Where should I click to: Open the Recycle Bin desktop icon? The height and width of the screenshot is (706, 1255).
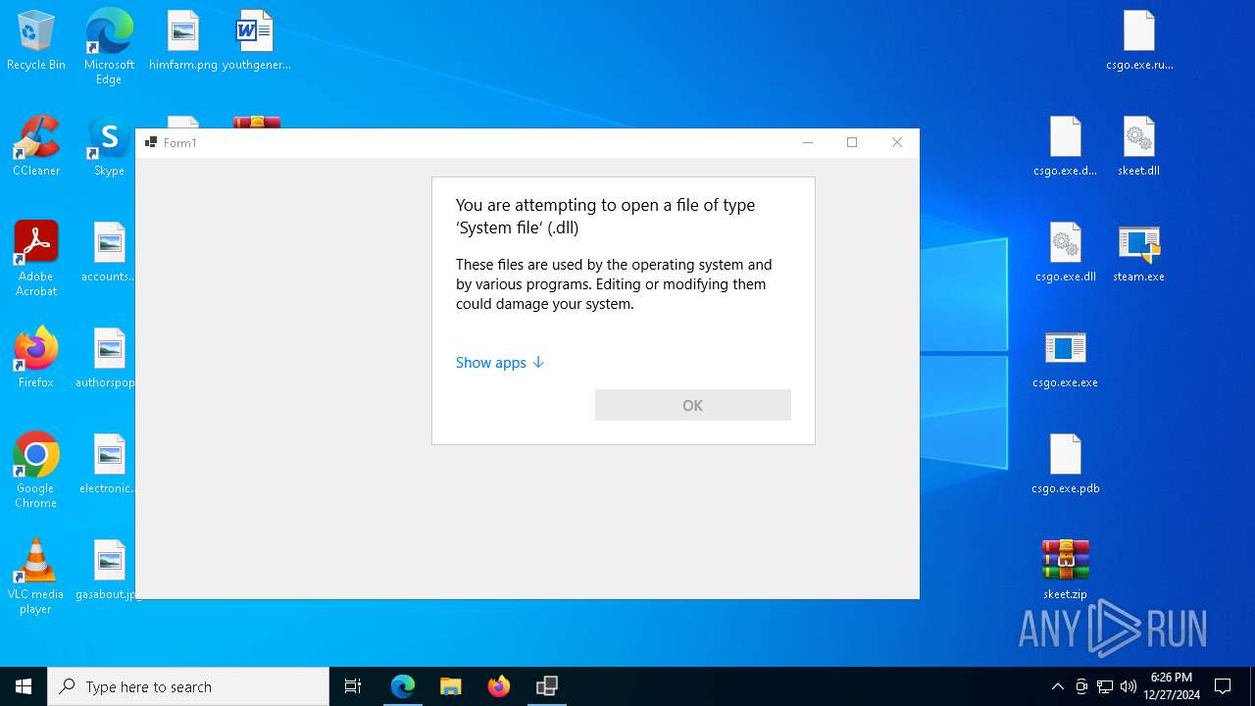tap(36, 41)
